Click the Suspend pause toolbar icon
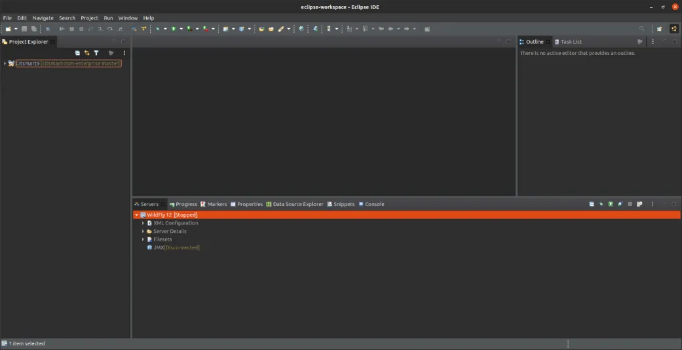 (x=72, y=29)
